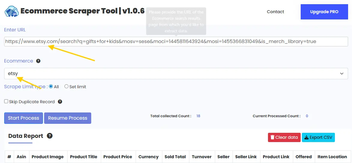Select the All scrape limit radio button
This screenshot has width=352, height=163.
click(51, 86)
